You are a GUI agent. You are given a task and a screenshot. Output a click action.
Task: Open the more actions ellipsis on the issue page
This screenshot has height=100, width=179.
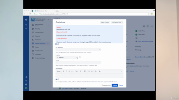click(152, 26)
